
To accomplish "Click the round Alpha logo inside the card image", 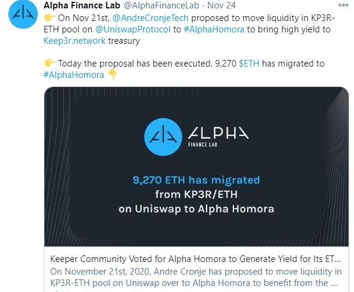I will point(163,137).
